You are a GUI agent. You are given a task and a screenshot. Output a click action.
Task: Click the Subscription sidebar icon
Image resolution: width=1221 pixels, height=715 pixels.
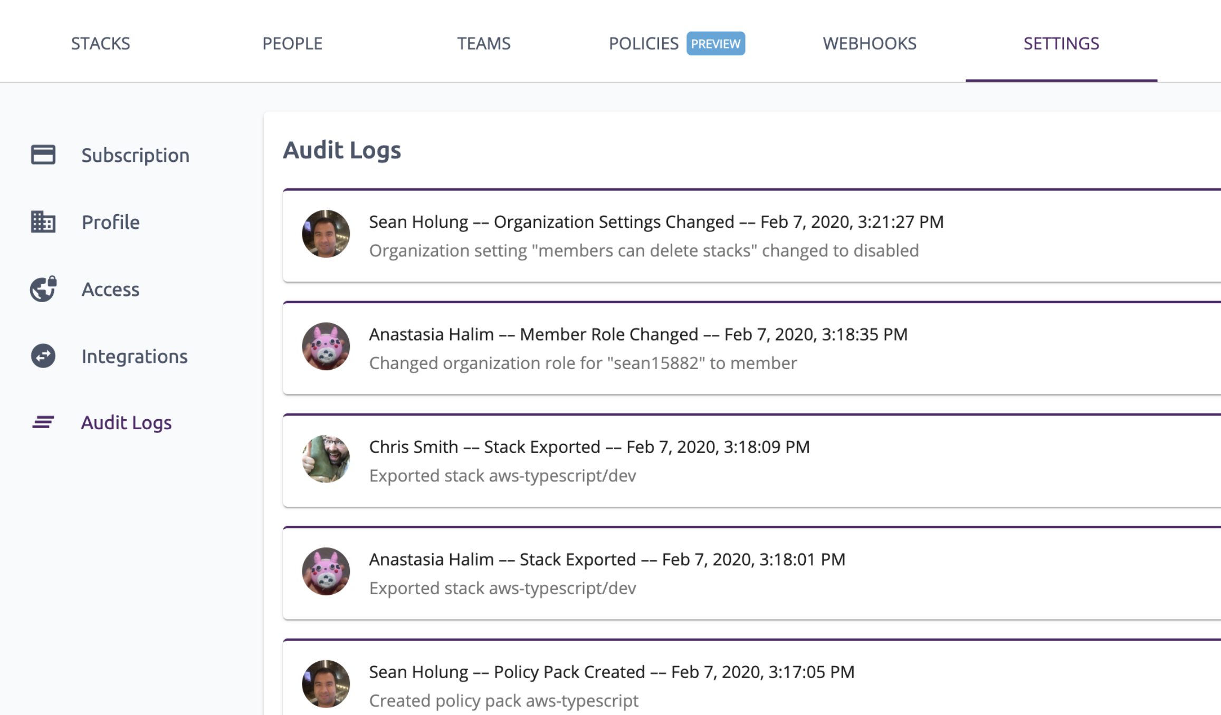tap(43, 154)
